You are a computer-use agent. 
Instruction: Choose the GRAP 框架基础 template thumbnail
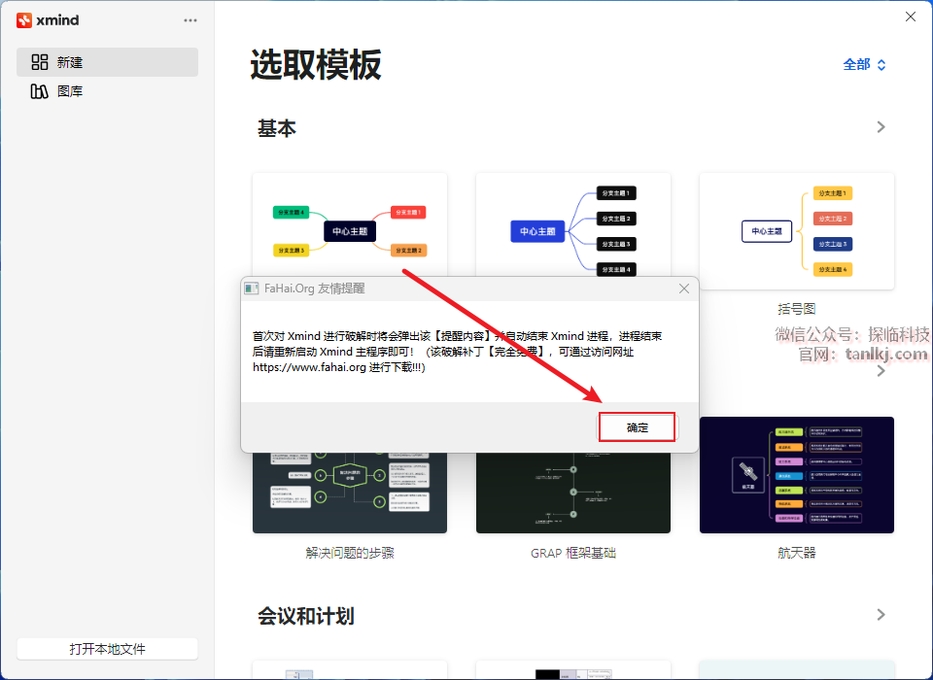coord(573,495)
